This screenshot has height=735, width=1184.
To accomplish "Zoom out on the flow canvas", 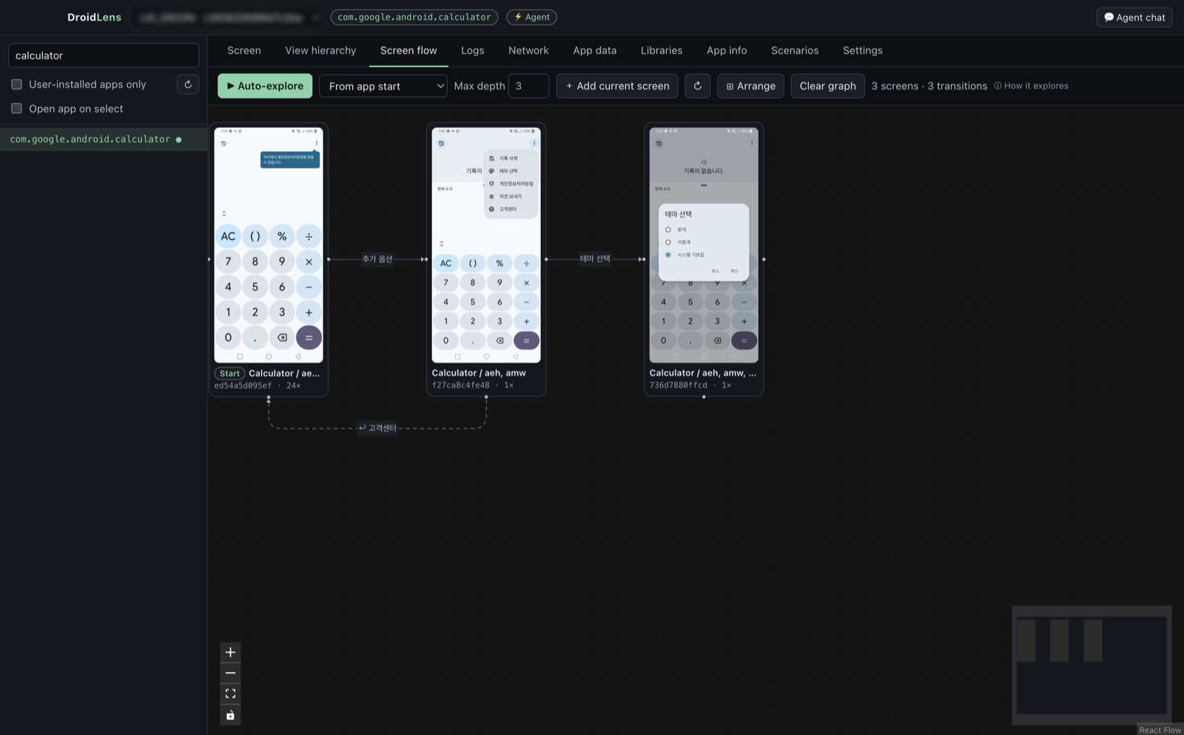I will click(x=230, y=673).
